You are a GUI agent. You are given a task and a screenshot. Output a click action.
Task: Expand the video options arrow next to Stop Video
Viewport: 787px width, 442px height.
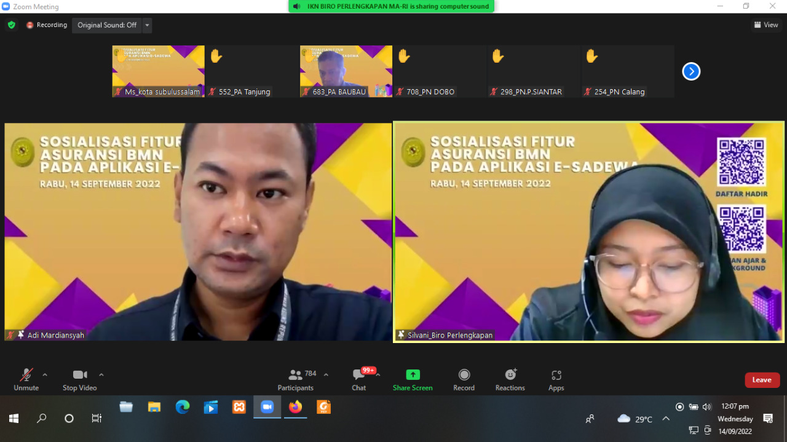(x=101, y=374)
